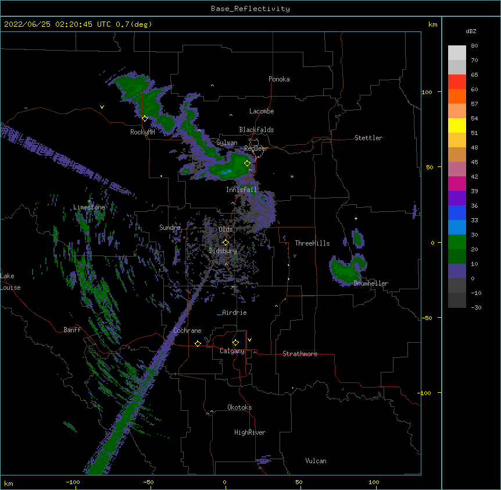Click the Banff label
The width and height of the screenshot is (501, 490).
coord(72,330)
